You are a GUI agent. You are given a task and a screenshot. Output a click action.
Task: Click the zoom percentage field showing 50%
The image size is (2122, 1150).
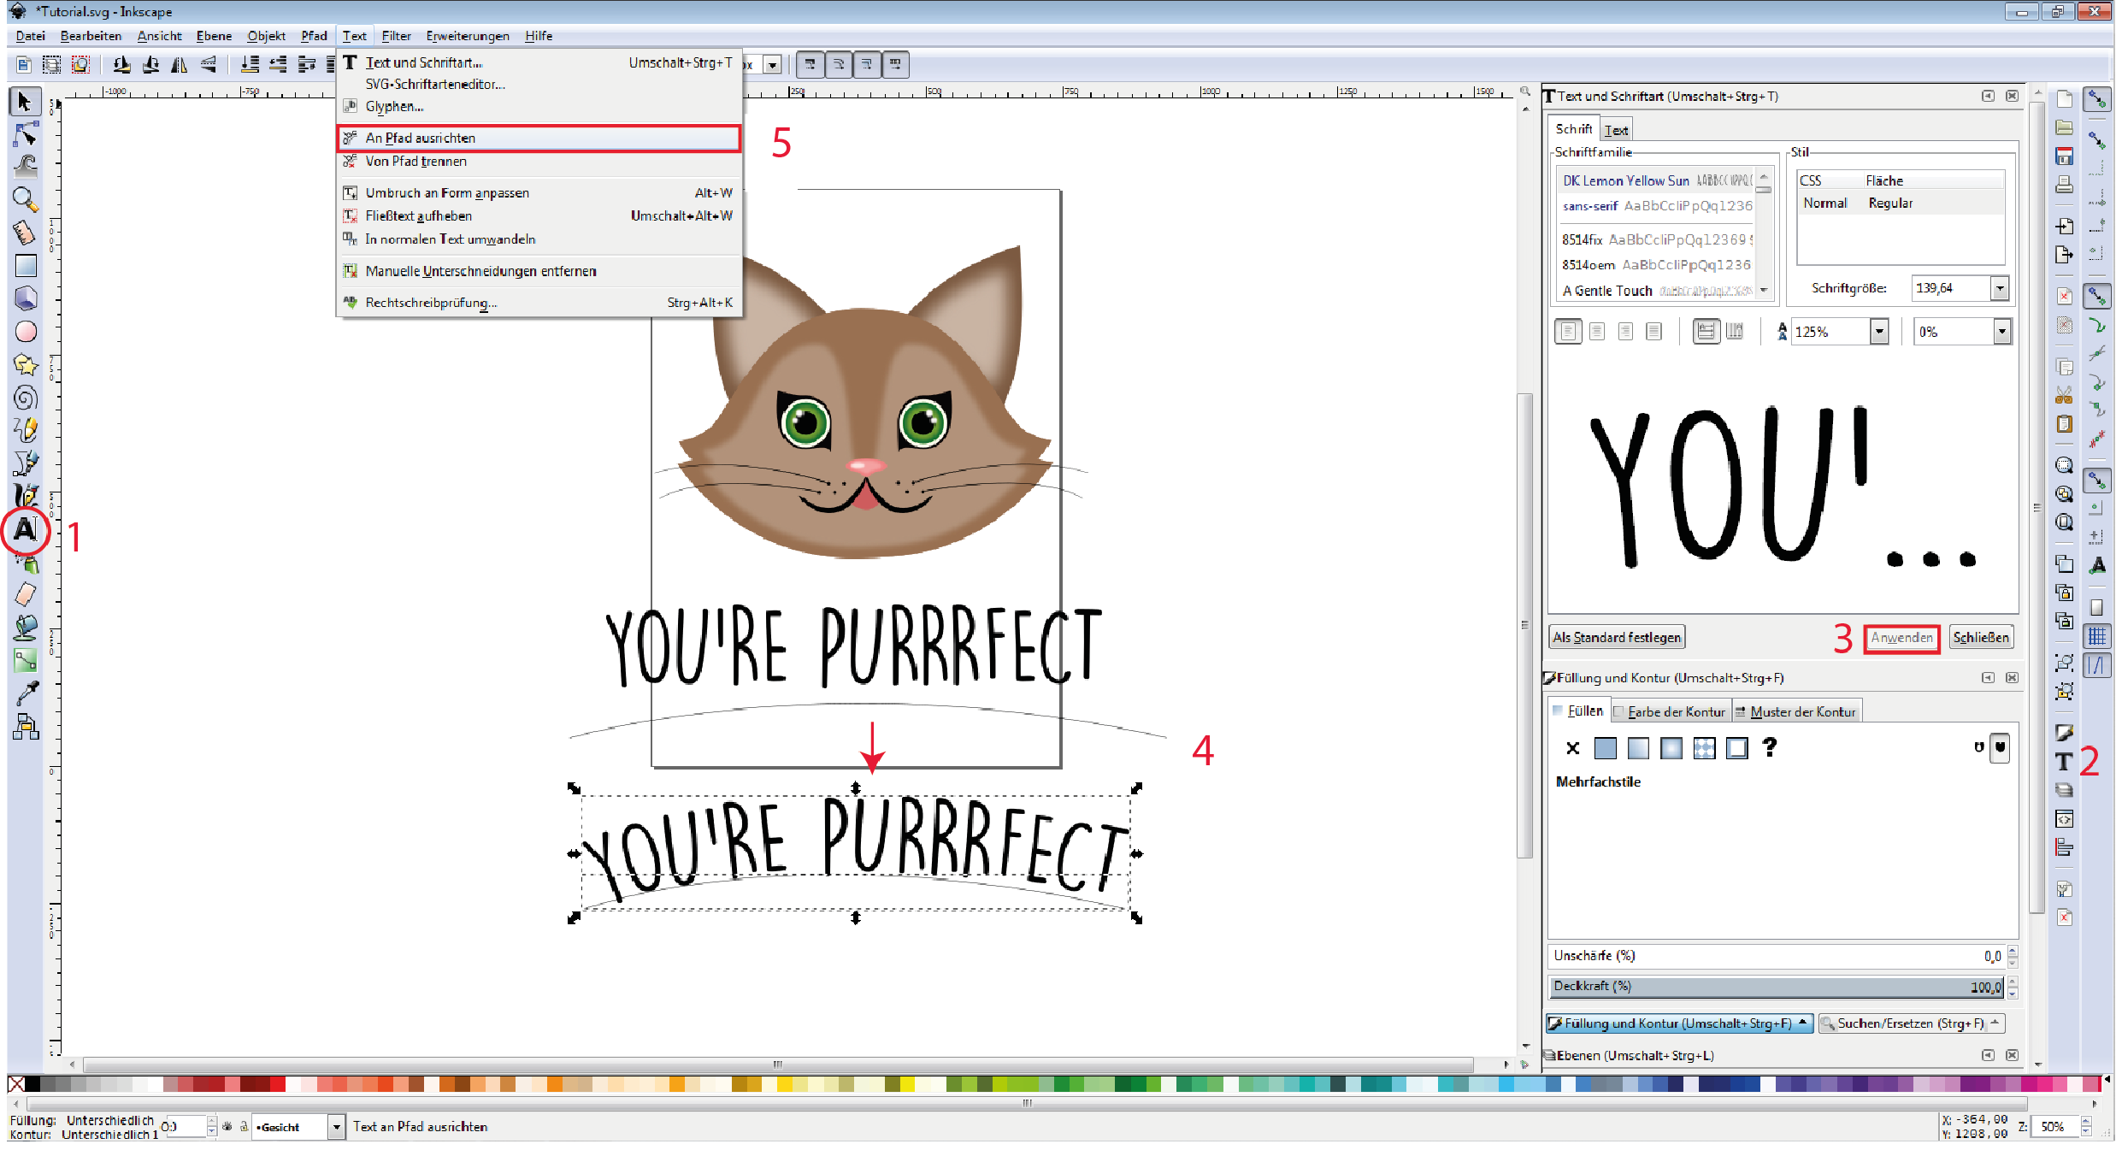(2054, 1127)
